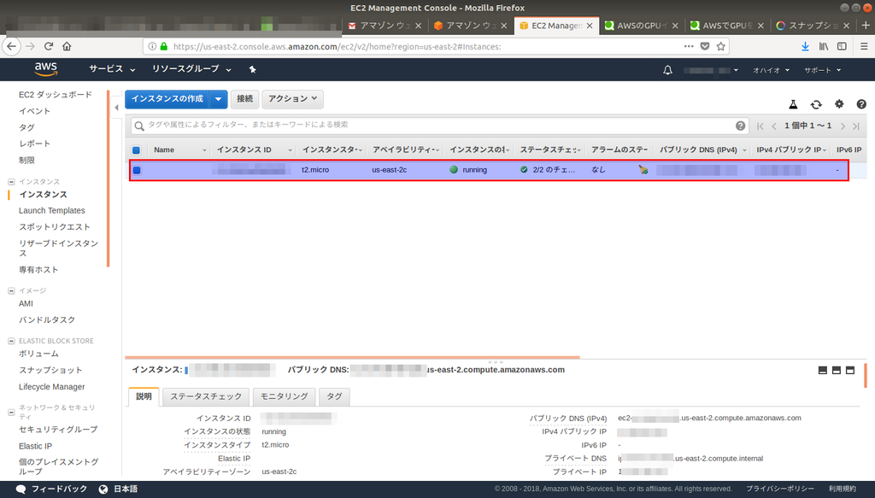This screenshot has height=498, width=875.
Task: Collapse the left navigation pane arrow
Action: pyautogui.click(x=116, y=108)
